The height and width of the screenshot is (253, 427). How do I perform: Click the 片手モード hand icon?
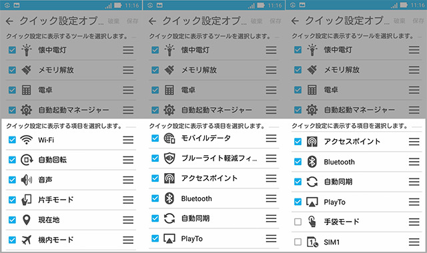tap(27, 200)
